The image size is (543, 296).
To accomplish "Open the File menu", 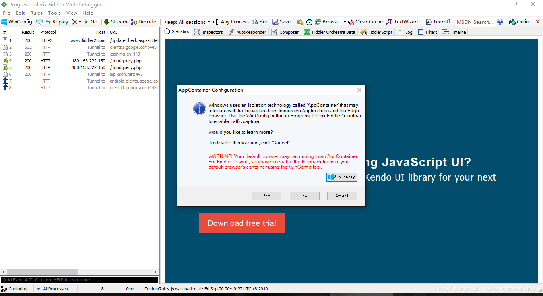I will pos(7,13).
